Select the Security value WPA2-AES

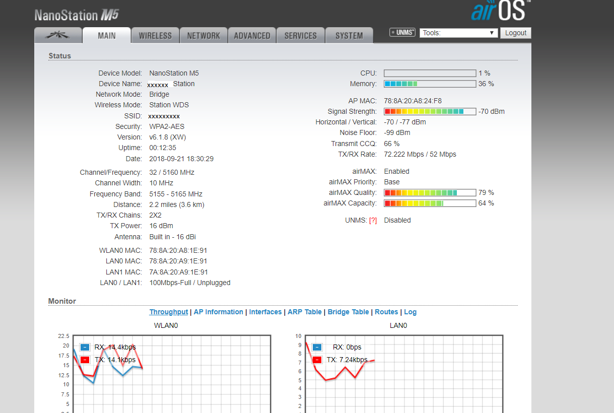coord(167,126)
